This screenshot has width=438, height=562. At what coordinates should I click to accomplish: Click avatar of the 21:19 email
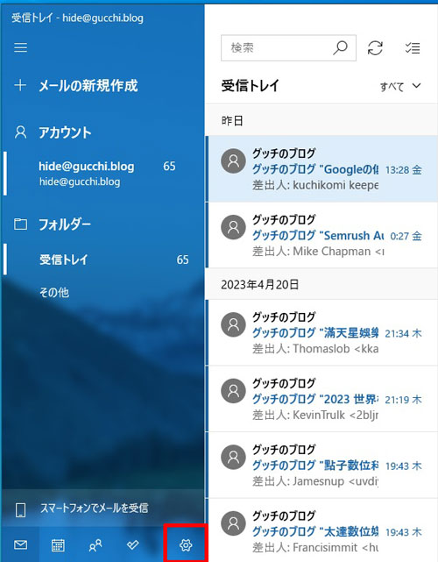point(234,391)
